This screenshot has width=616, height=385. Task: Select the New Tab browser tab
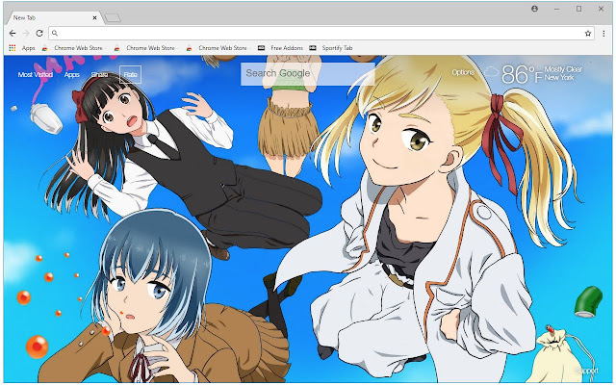tap(53, 17)
